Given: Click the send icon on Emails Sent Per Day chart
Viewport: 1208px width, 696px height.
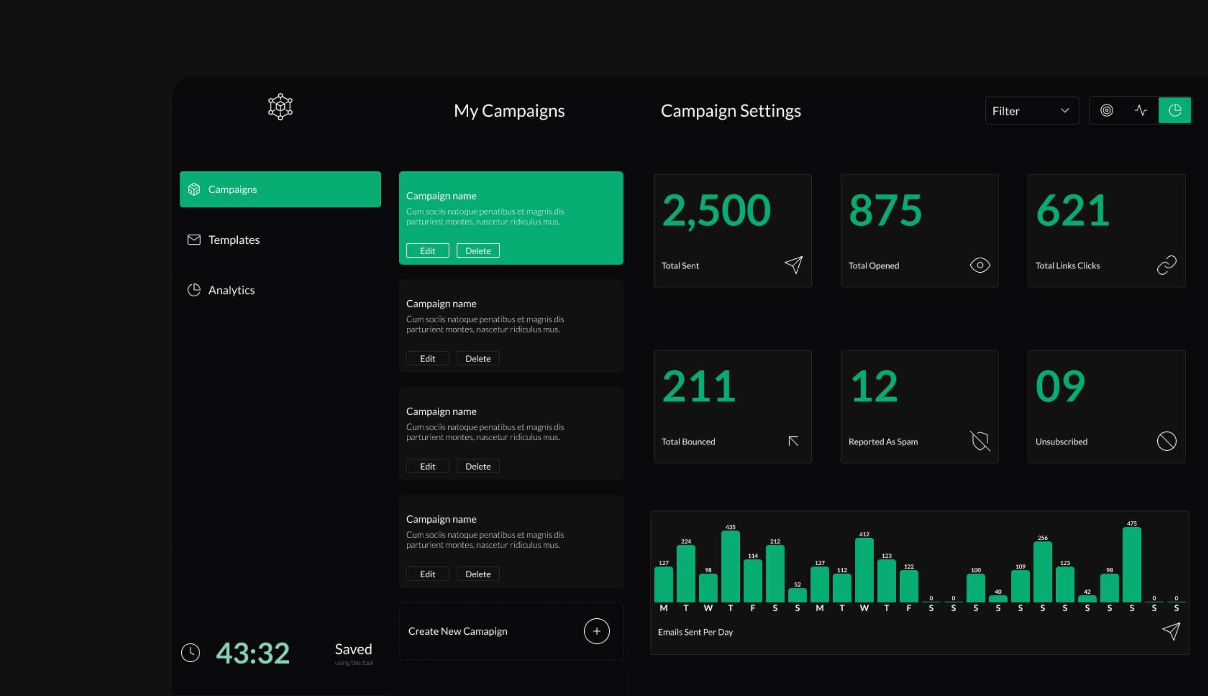Looking at the screenshot, I should click(1171, 631).
